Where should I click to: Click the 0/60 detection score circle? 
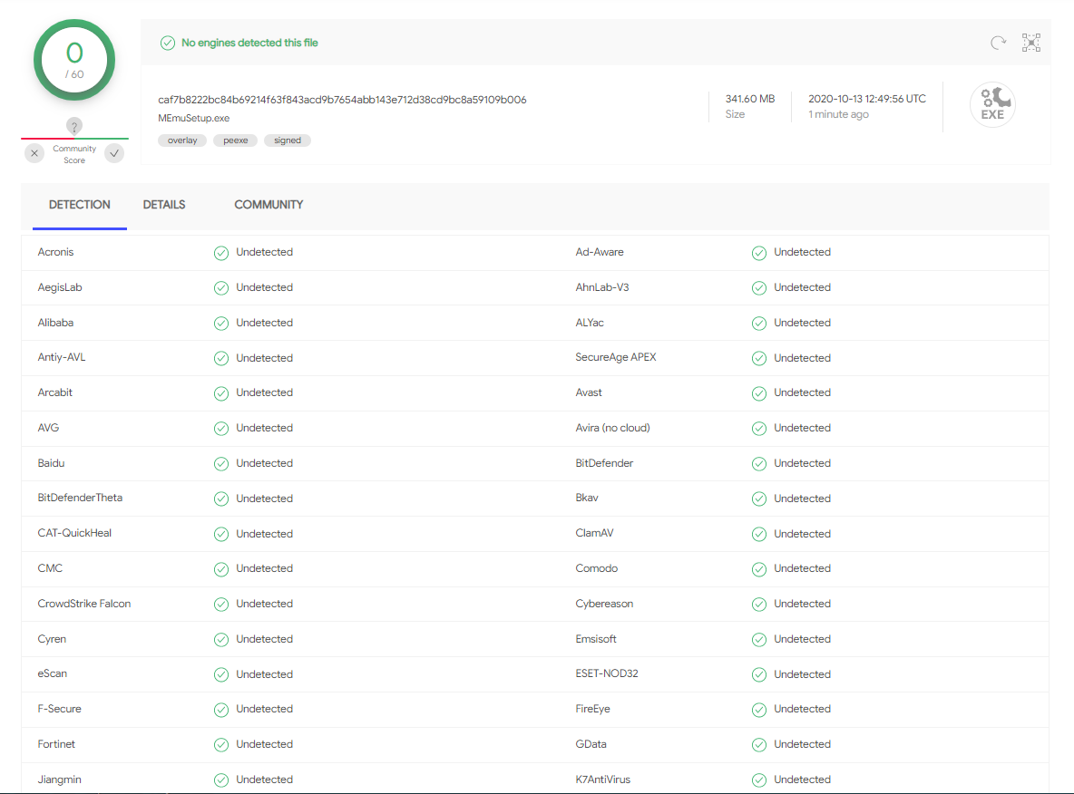click(x=74, y=60)
